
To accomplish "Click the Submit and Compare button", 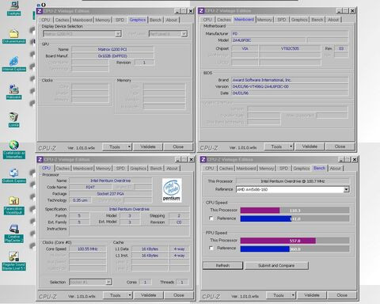I will click(276, 265).
